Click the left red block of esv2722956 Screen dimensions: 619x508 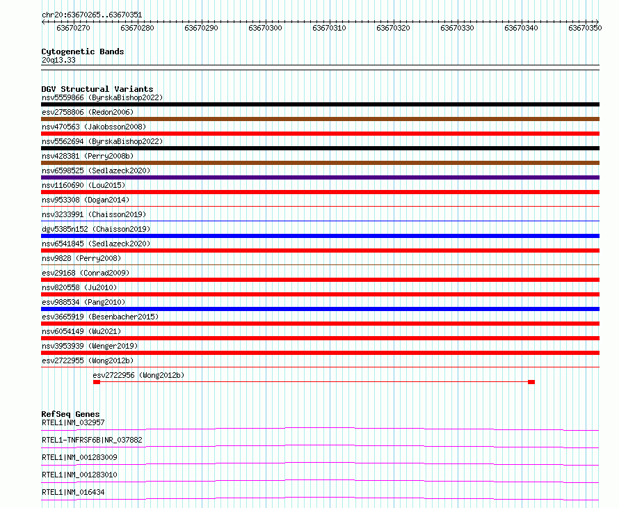(x=97, y=382)
